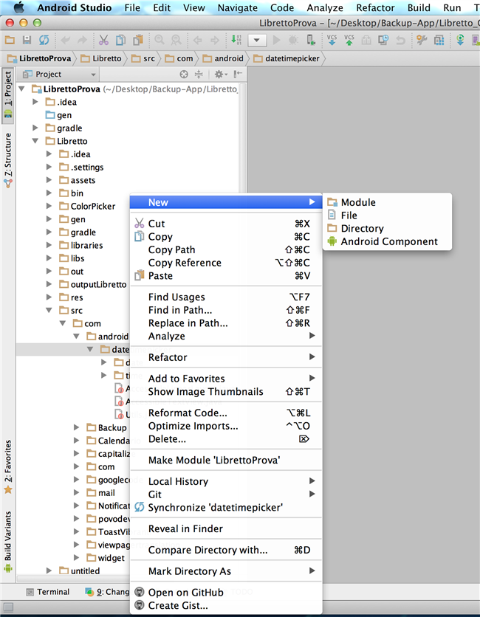Click the Save All disk icon

pos(27,40)
